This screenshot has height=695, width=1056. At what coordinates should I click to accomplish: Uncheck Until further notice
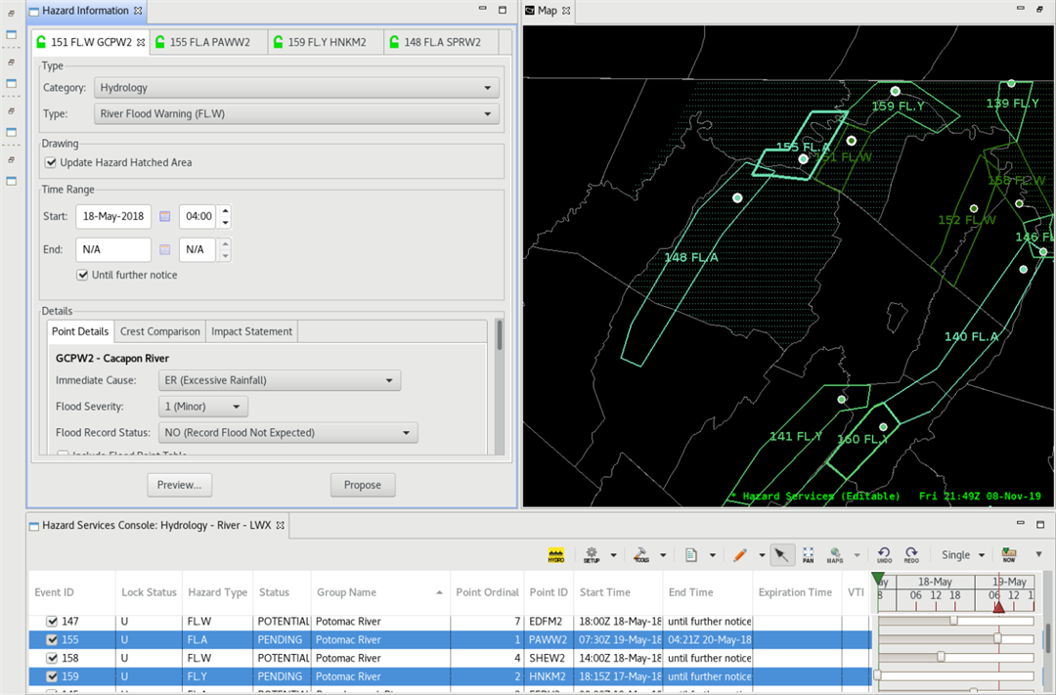[x=82, y=275]
